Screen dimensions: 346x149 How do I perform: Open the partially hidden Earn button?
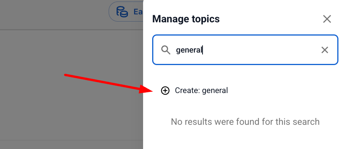pyautogui.click(x=126, y=12)
